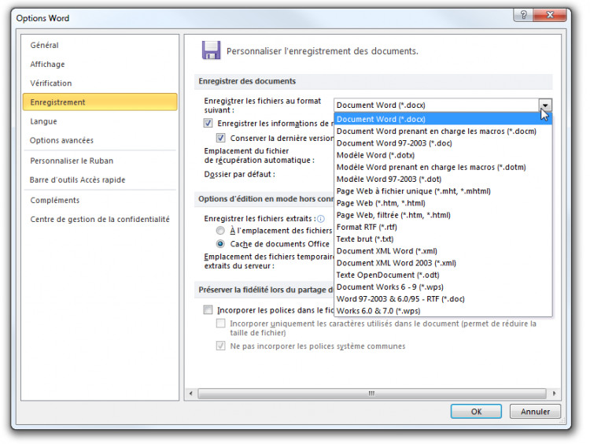Click the info icon beside fichiers extraits
590x444 pixels.
(321, 219)
